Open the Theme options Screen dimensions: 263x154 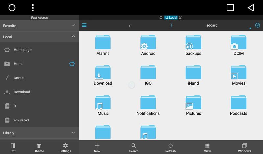click(39, 148)
